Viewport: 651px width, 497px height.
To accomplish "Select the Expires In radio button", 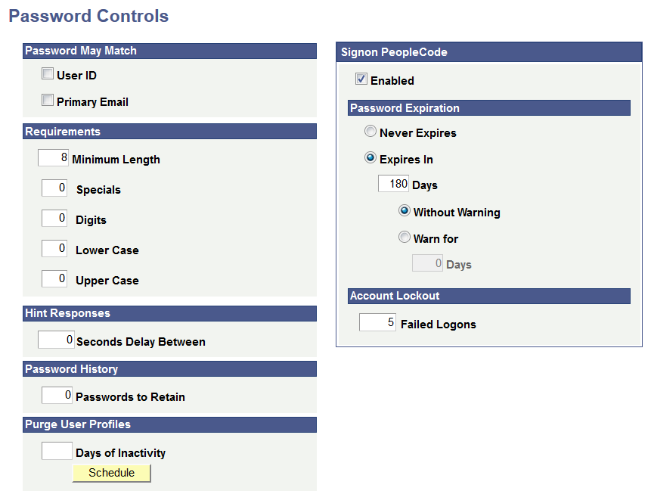I will point(370,158).
